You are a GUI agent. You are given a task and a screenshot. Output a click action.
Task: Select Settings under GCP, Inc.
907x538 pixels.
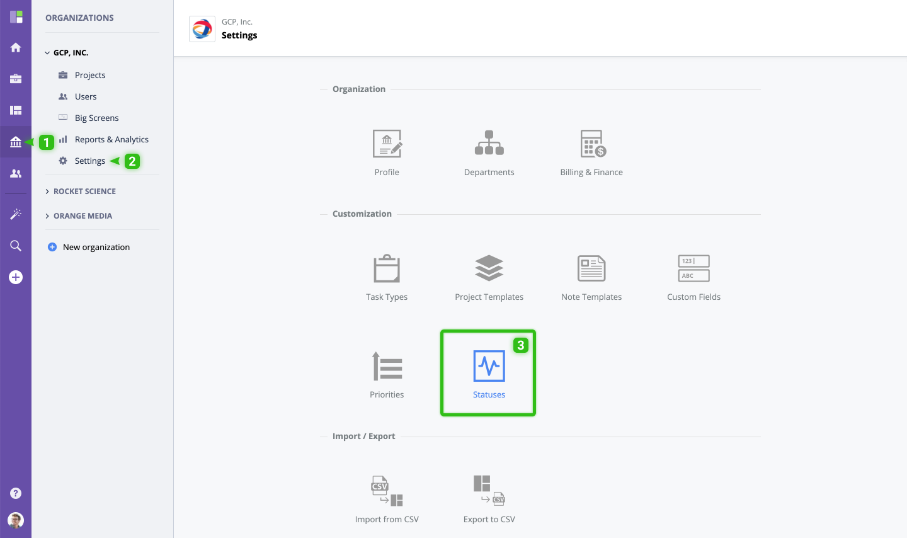click(90, 161)
